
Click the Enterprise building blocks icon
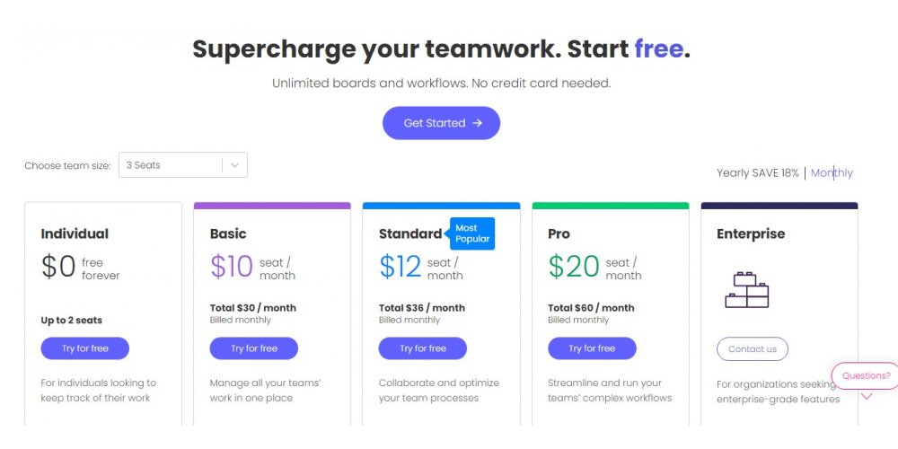pos(746,290)
